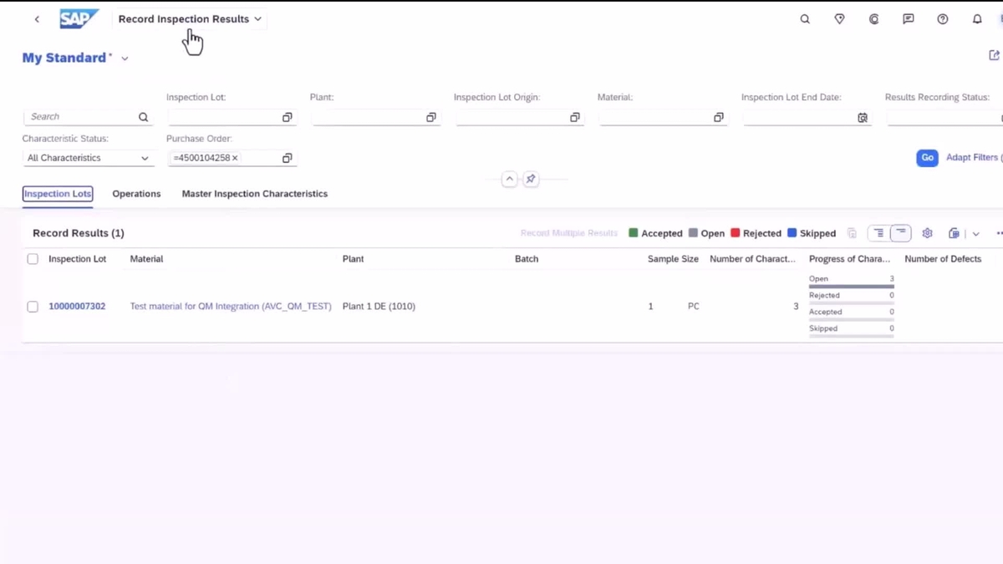The width and height of the screenshot is (1003, 564).
Task: Expand My Standard variant dropdown
Action: pos(125,58)
